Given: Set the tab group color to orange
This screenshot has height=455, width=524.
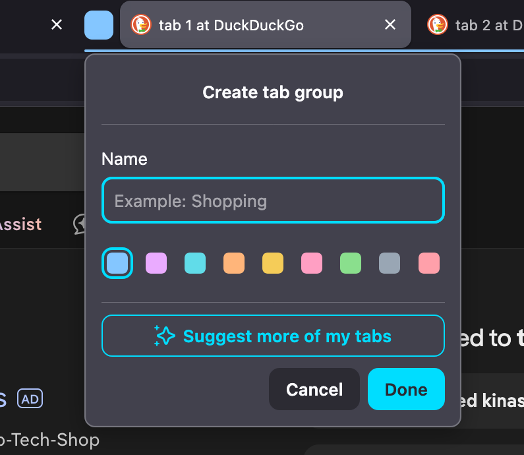Looking at the screenshot, I should click(234, 263).
